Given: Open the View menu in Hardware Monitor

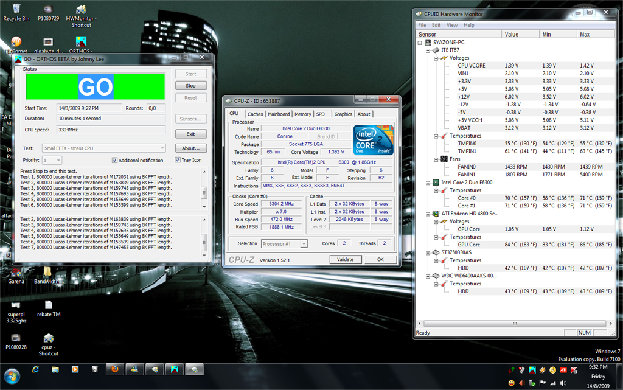Looking at the screenshot, I should pyautogui.click(x=452, y=25).
